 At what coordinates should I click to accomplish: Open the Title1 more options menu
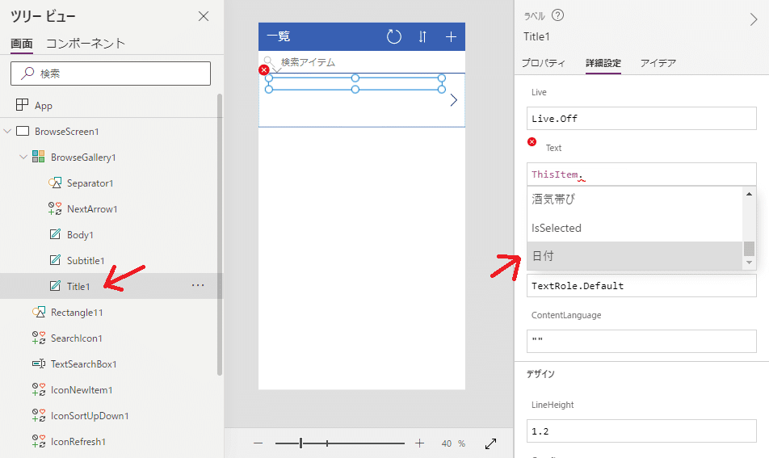coord(198,285)
